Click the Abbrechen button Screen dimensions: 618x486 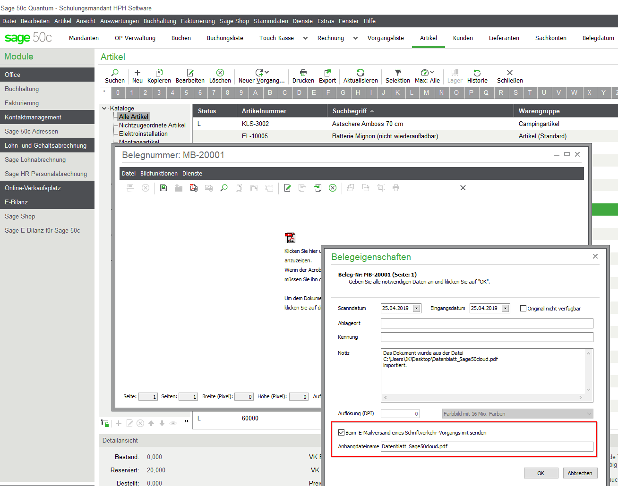(x=580, y=473)
